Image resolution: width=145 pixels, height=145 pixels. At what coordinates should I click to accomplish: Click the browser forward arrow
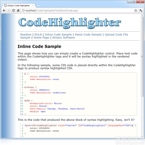click(x=9, y=10)
